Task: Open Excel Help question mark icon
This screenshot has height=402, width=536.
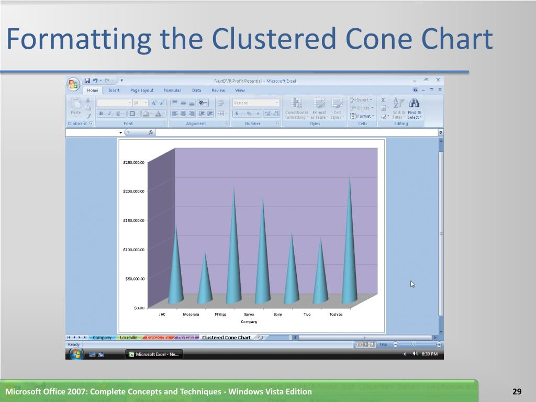Action: 415,90
